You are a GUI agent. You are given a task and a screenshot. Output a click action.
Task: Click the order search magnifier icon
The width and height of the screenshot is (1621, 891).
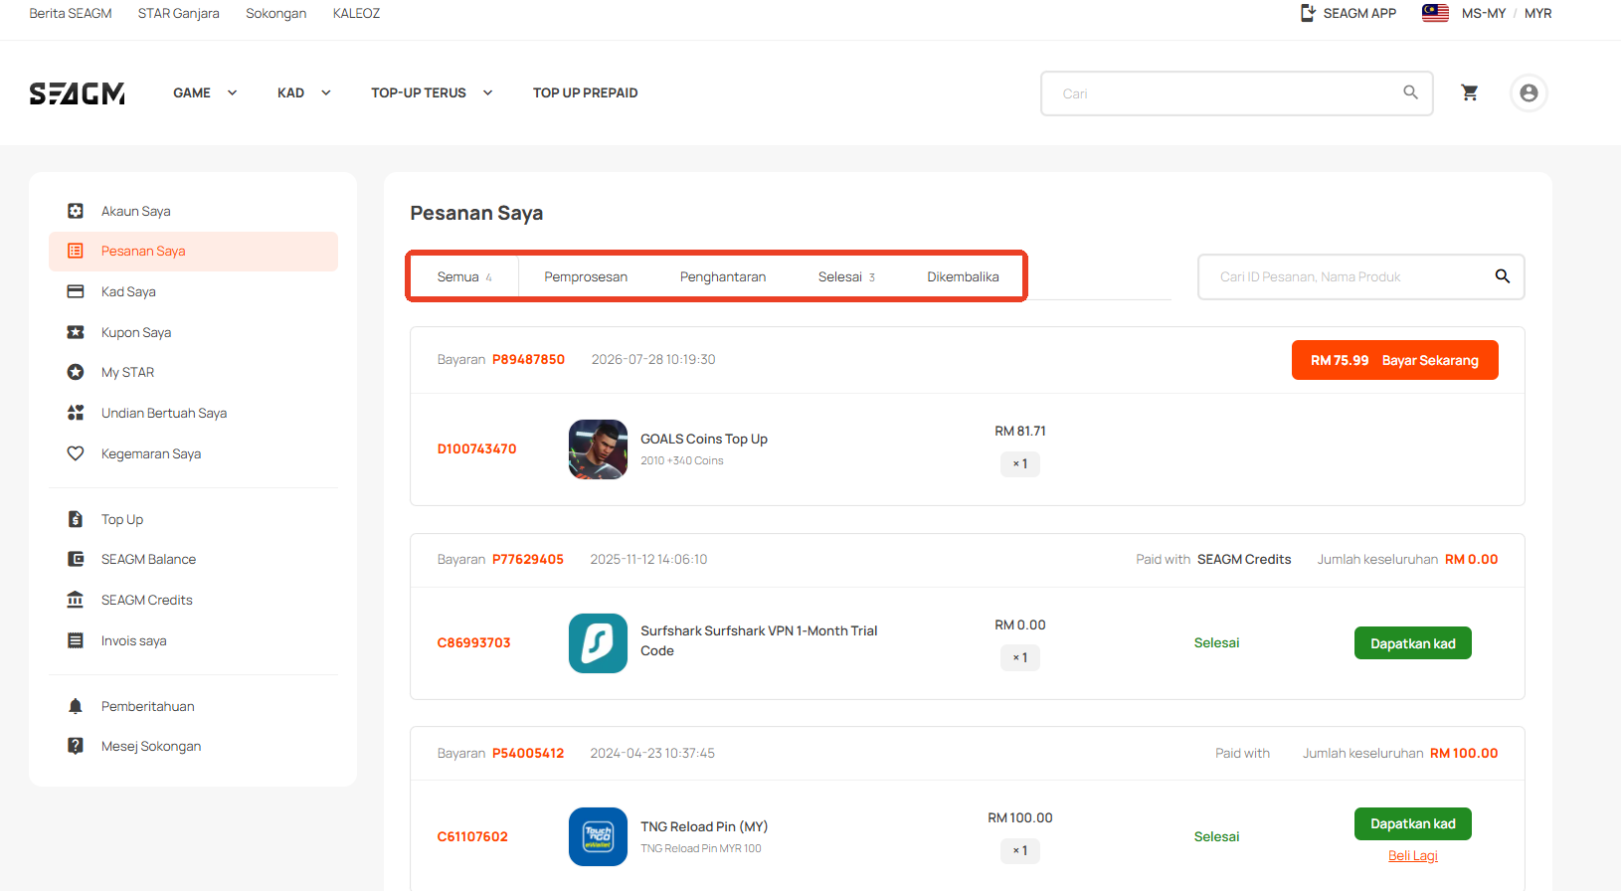pyautogui.click(x=1503, y=276)
